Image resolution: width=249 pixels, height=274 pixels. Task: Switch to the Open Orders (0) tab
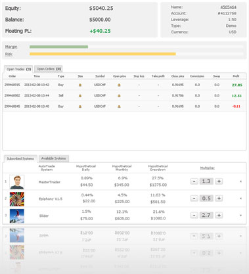49,69
